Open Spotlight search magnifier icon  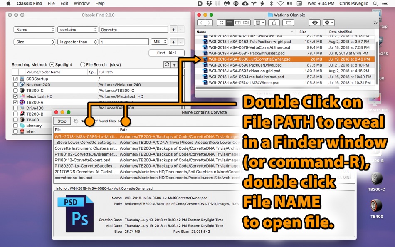click(x=375, y=3)
